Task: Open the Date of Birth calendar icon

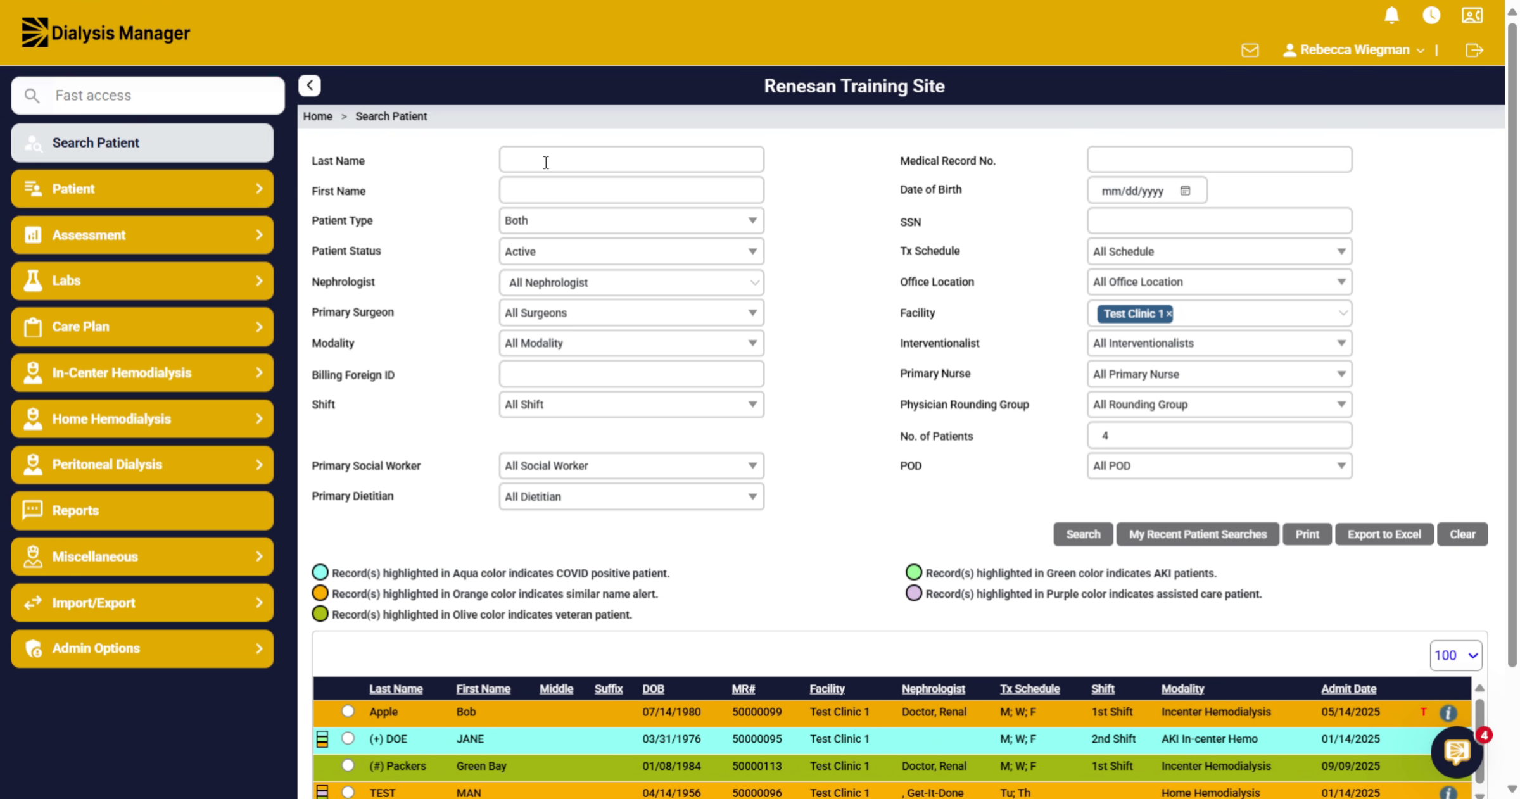Action: (1185, 191)
